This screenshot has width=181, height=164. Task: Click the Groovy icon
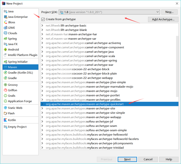[5, 85]
